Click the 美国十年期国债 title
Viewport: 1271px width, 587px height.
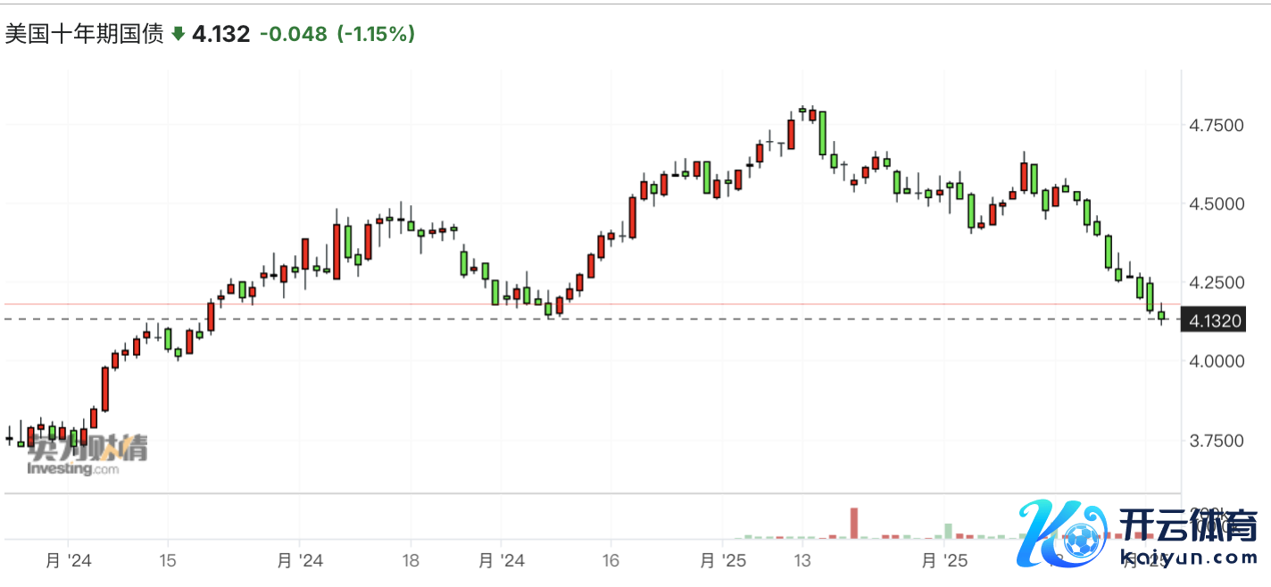(x=84, y=34)
